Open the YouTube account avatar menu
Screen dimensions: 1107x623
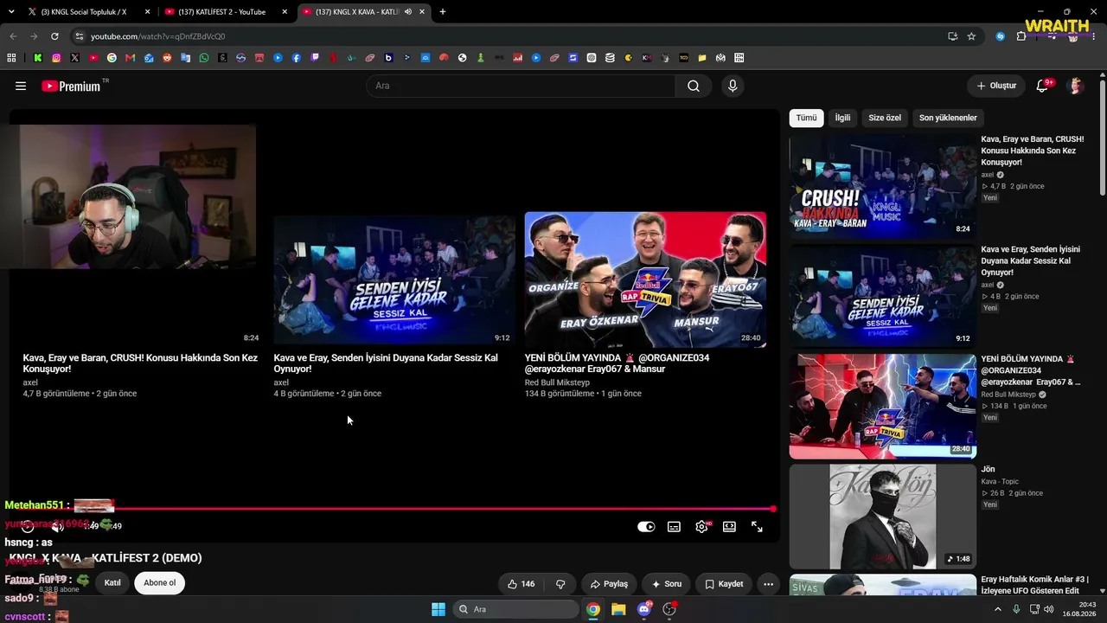click(x=1076, y=86)
